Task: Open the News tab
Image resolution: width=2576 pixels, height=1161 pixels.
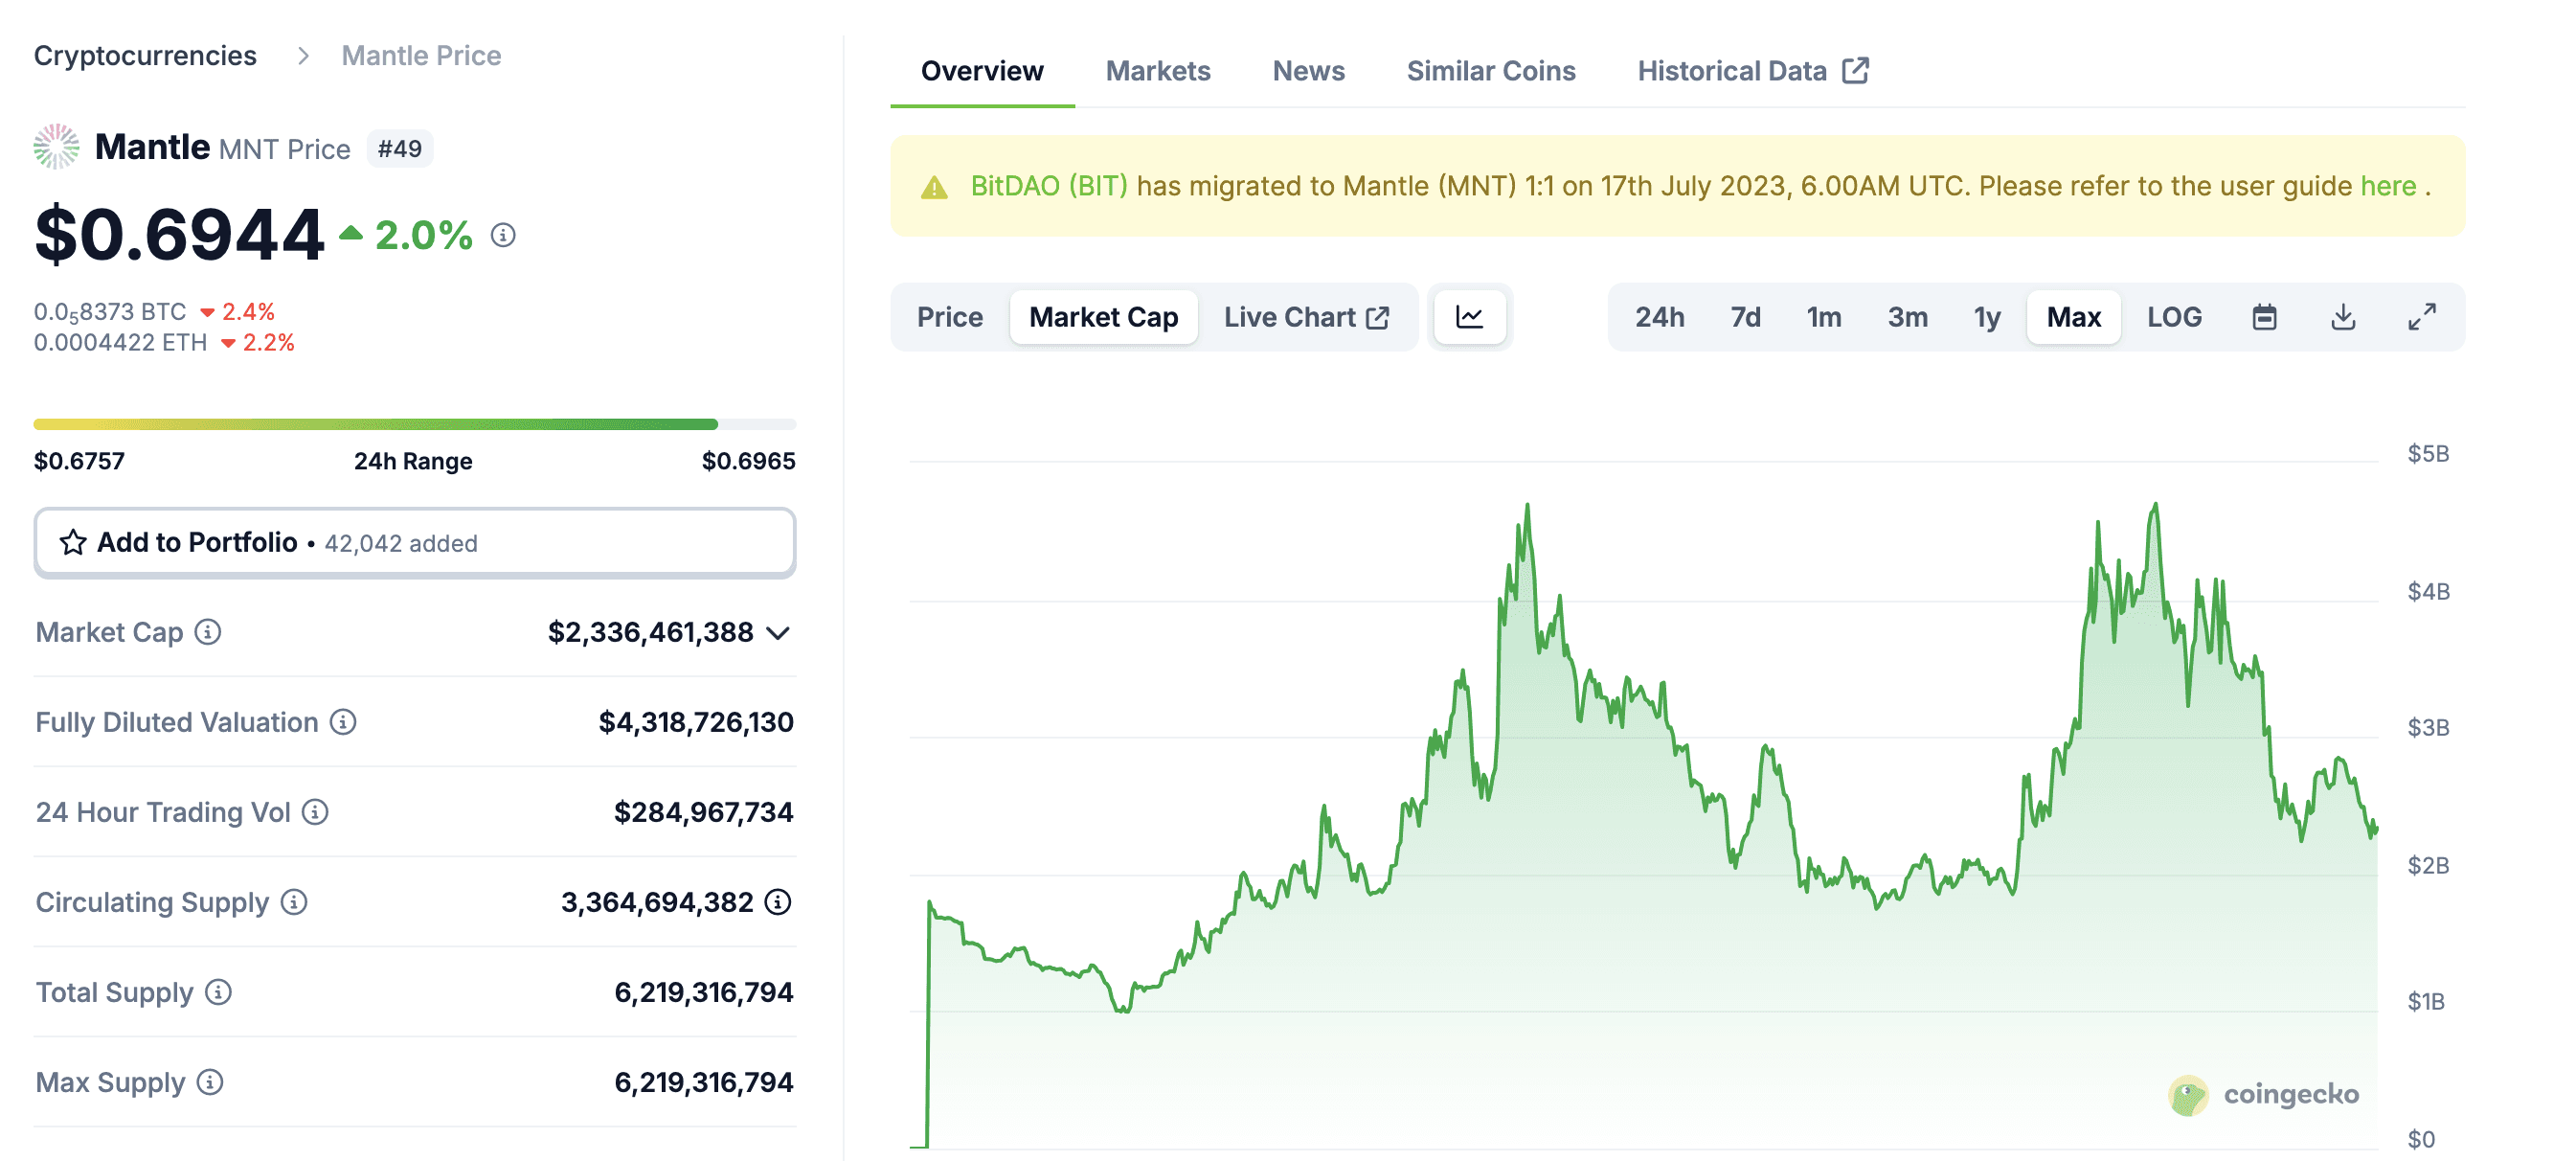Action: click(x=1308, y=71)
